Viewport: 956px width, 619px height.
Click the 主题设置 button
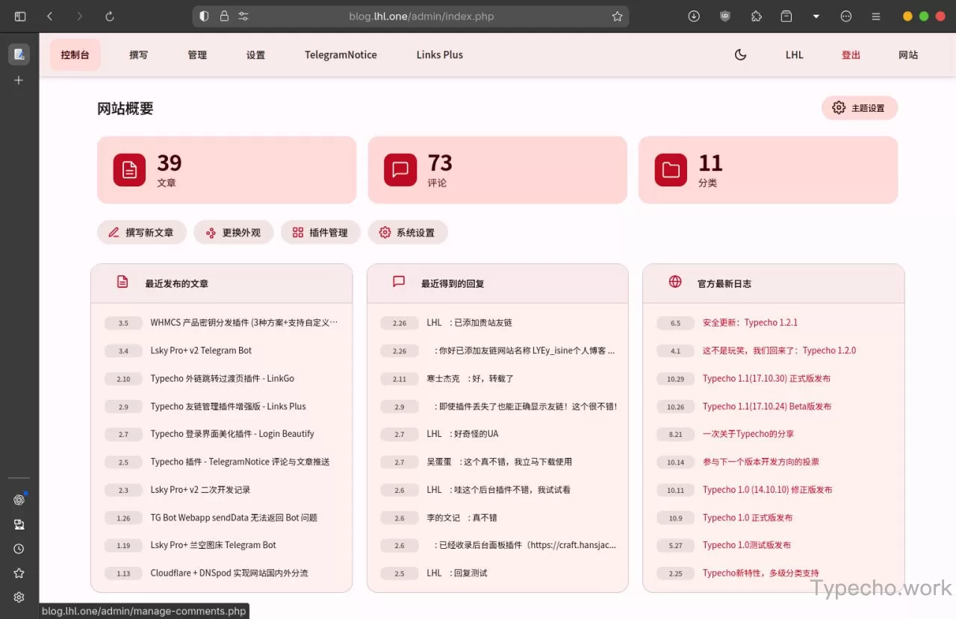(x=860, y=108)
